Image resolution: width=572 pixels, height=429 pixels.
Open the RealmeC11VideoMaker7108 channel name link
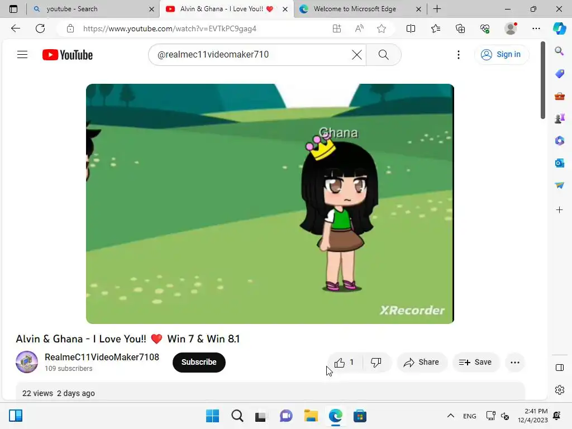click(x=102, y=357)
